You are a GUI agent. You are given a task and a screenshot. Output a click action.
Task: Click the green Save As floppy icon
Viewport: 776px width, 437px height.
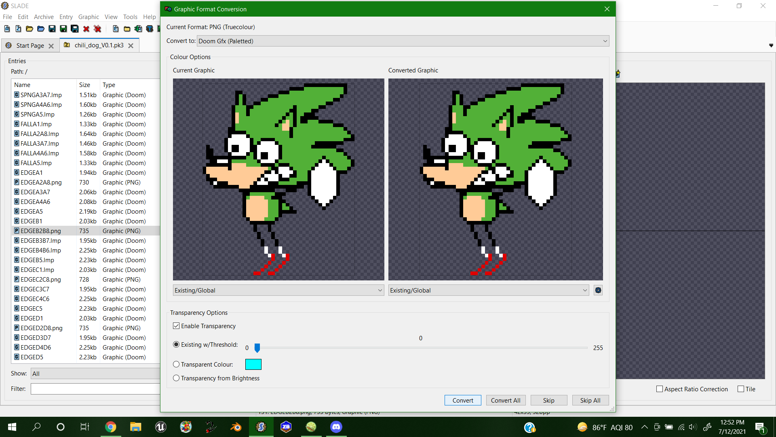63,29
